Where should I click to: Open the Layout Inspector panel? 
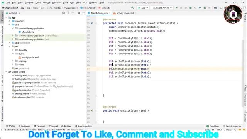tap(232, 126)
